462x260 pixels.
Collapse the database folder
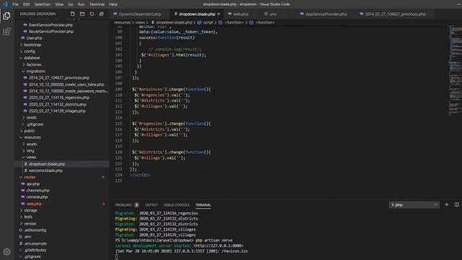[32, 58]
